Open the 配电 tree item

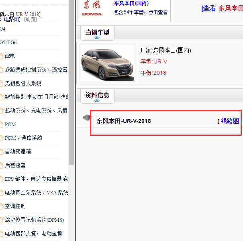[10, 56]
